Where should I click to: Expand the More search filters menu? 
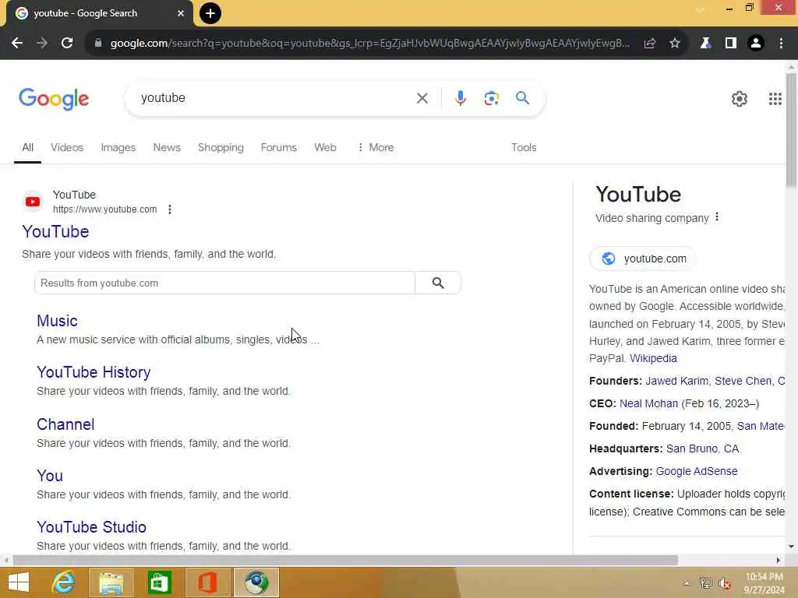point(376,147)
